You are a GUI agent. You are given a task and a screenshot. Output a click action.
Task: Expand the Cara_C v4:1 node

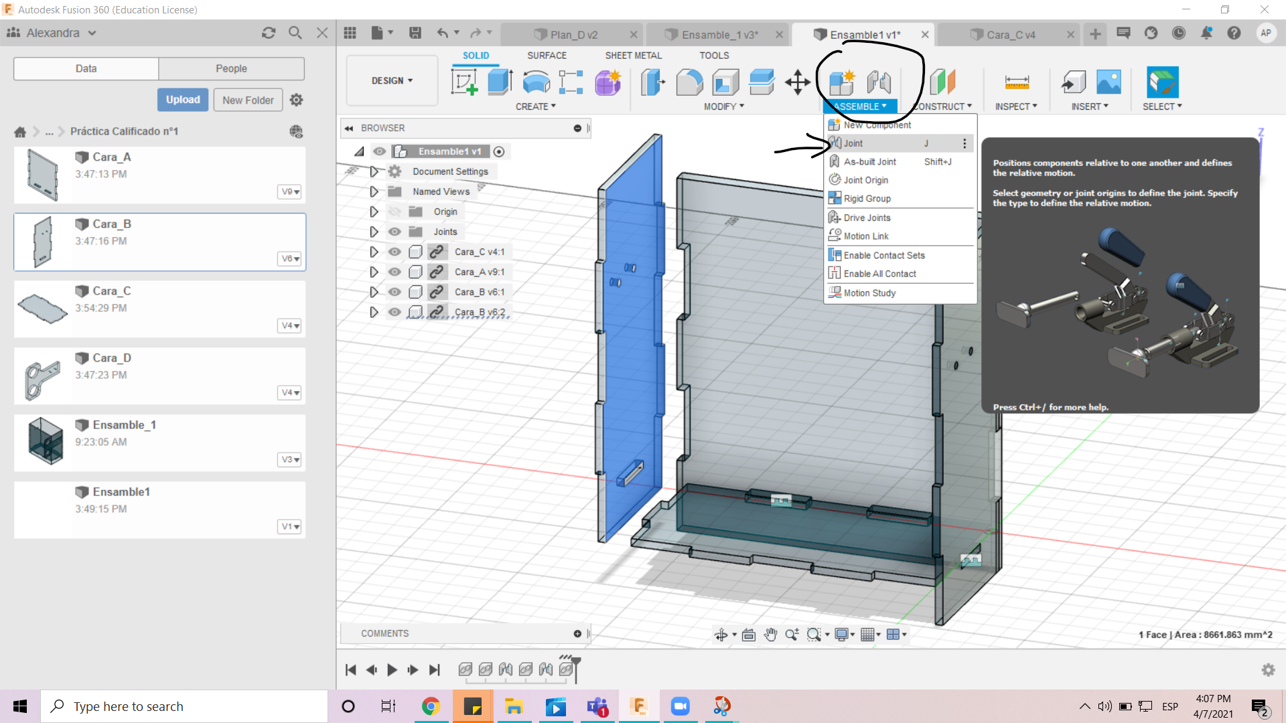coord(374,252)
